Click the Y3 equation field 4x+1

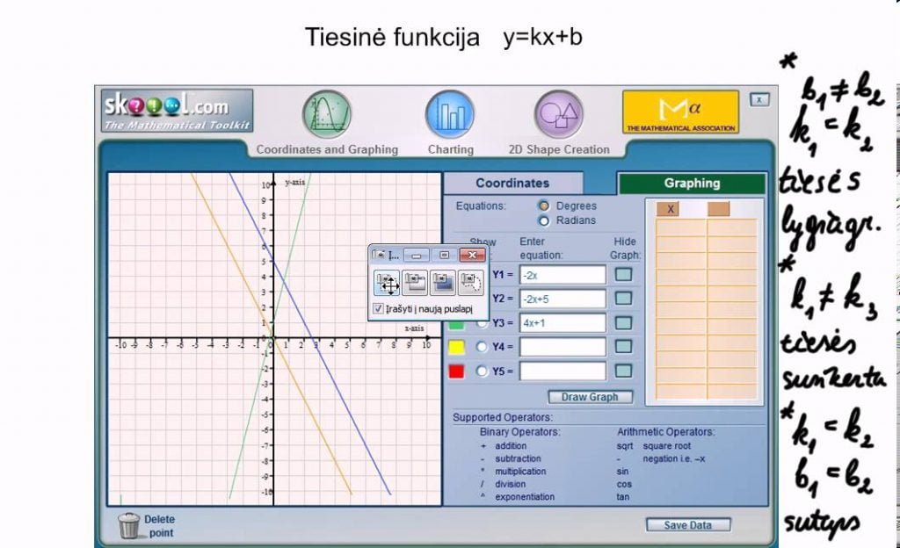point(562,322)
